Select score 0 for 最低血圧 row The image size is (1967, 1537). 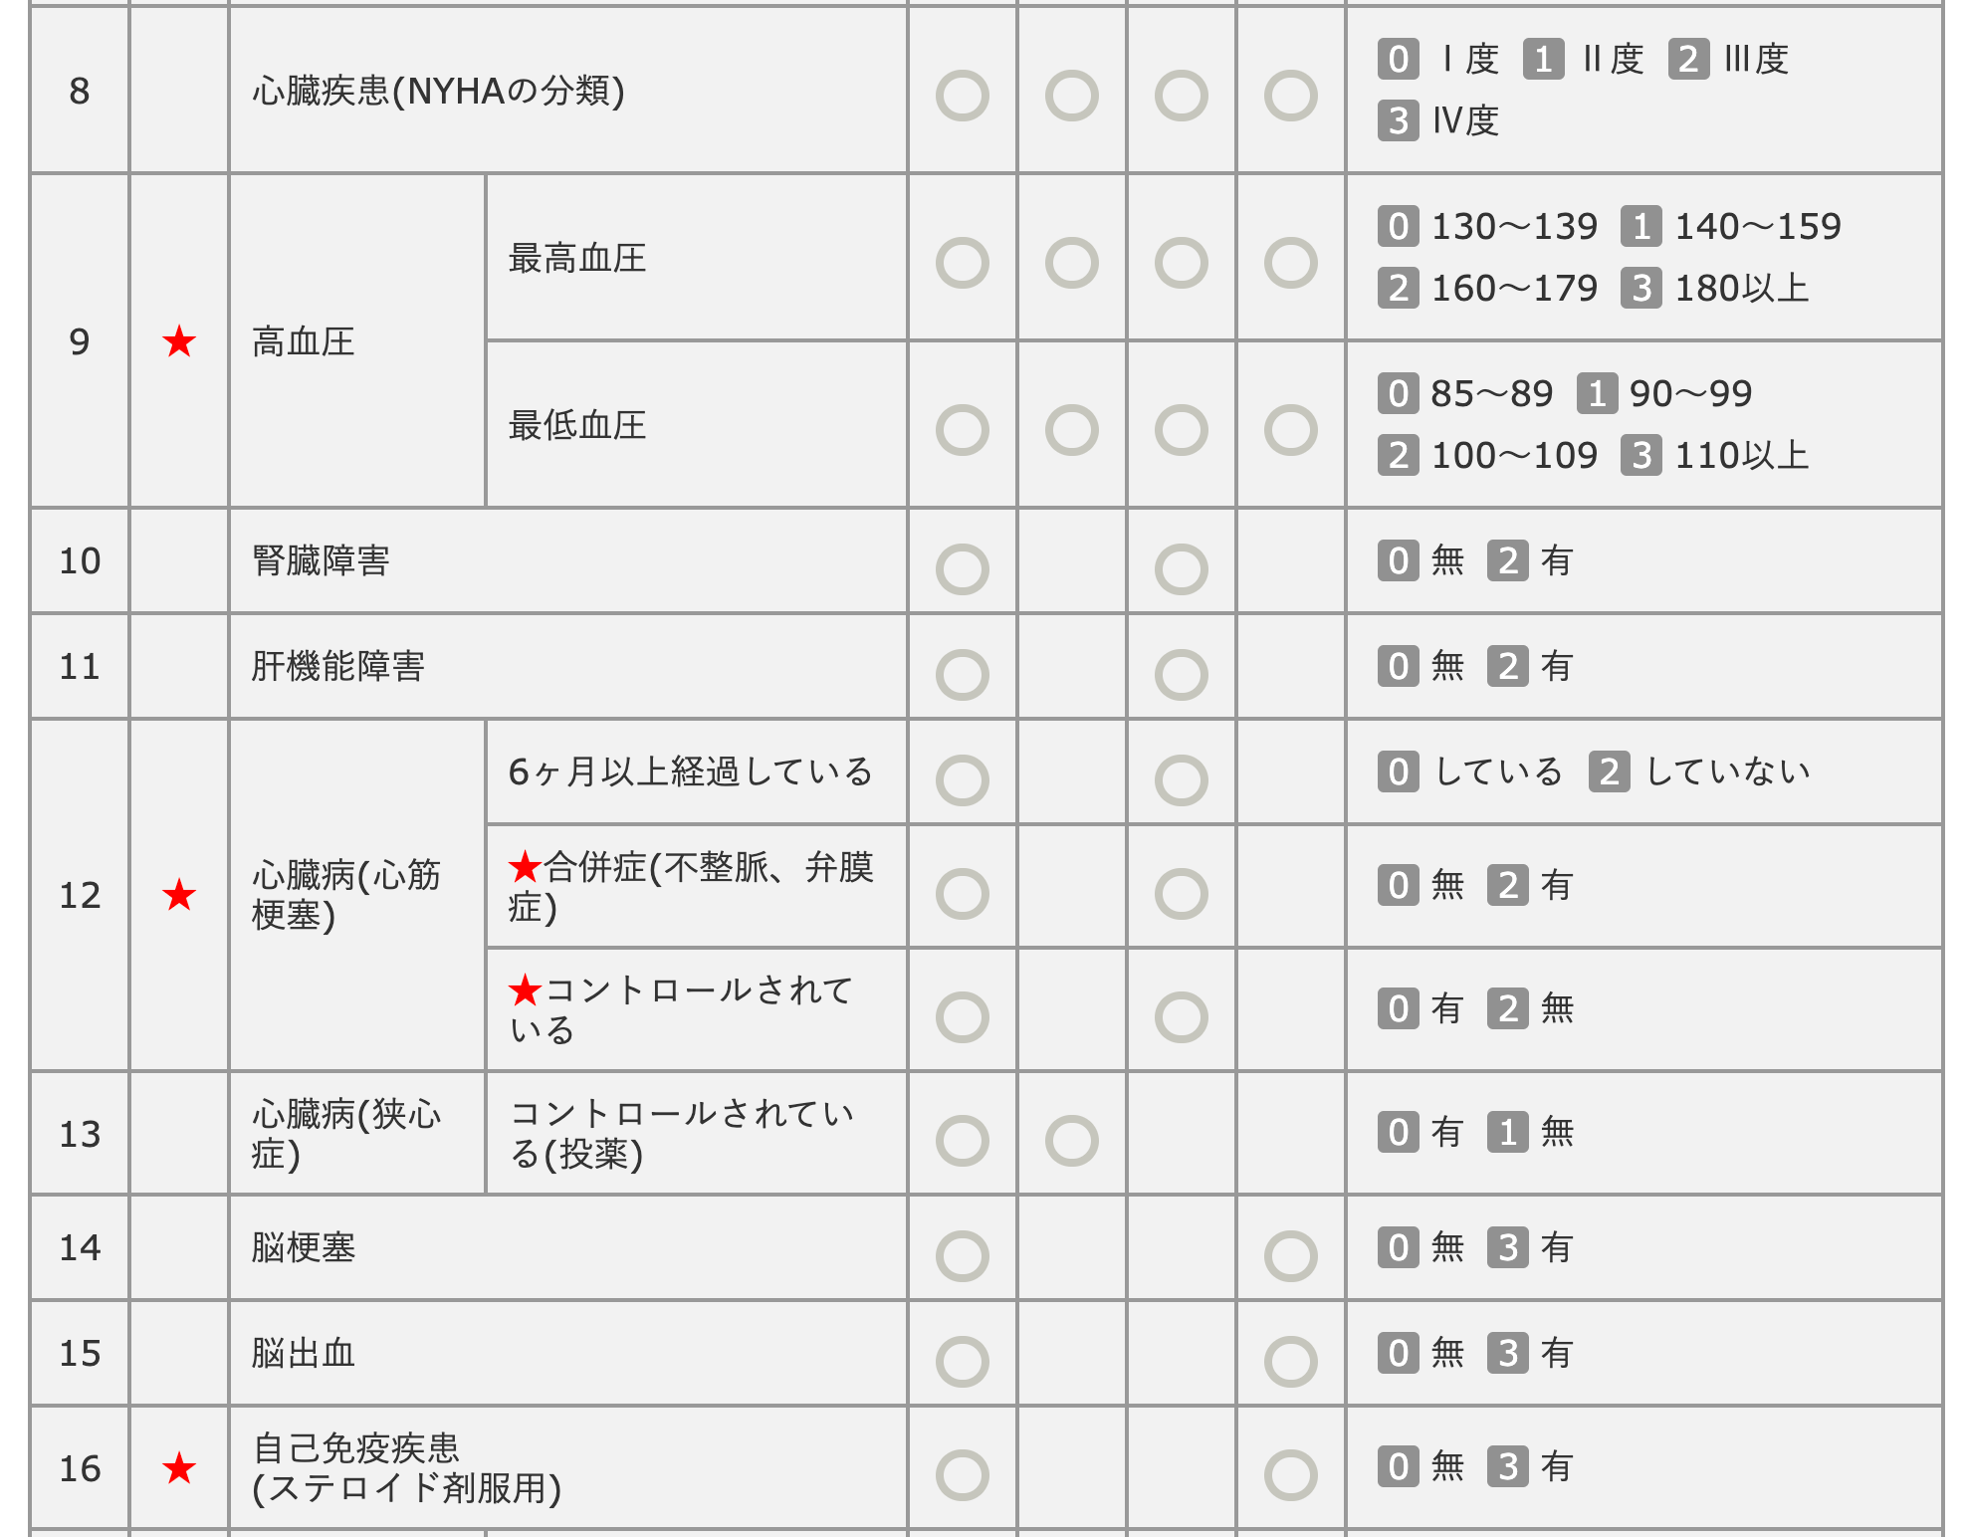[x=962, y=430]
